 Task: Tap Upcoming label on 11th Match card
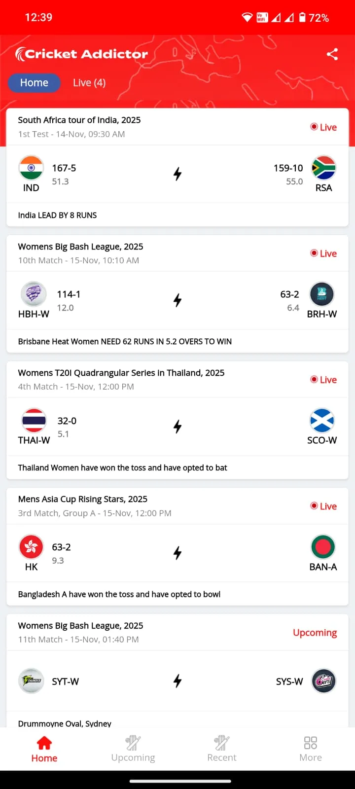(x=315, y=633)
